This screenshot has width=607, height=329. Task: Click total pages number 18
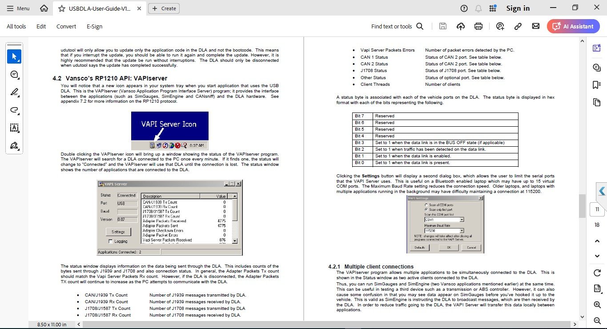(597, 225)
